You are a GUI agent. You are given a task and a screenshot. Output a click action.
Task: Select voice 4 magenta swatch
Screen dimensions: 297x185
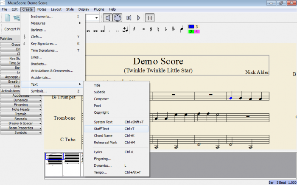tap(197, 31)
